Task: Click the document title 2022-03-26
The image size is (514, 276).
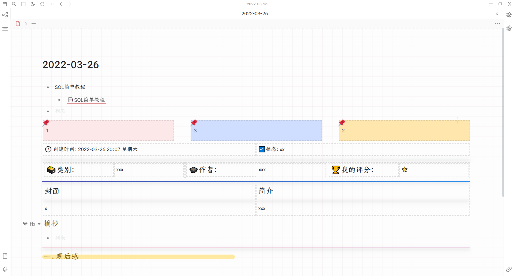Action: click(71, 65)
